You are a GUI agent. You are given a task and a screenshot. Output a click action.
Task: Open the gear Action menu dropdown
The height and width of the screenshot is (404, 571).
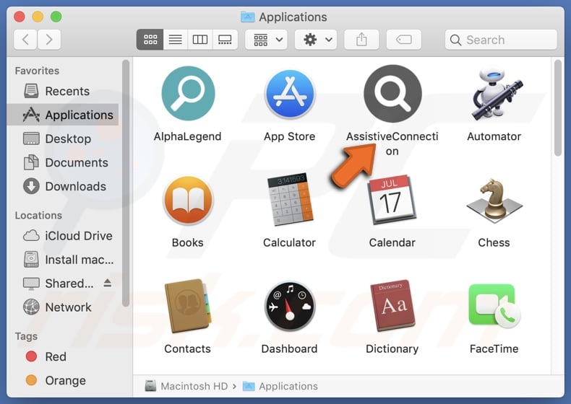pyautogui.click(x=316, y=39)
